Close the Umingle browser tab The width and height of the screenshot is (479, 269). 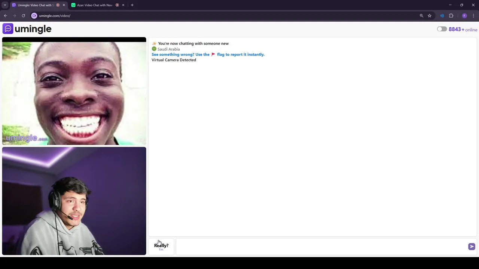tap(64, 5)
